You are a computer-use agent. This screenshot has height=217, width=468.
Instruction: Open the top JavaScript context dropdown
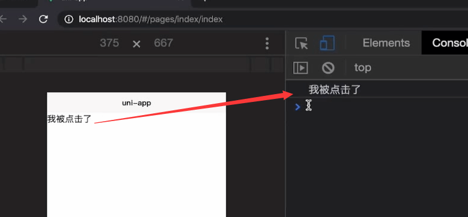coord(363,68)
